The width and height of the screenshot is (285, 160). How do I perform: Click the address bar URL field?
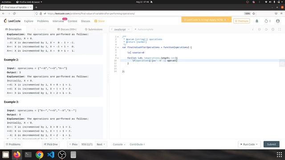point(146,13)
